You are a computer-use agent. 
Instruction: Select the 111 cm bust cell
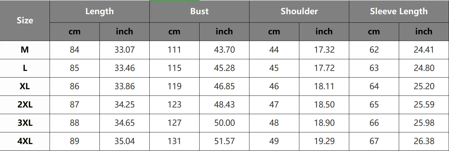[174, 50]
